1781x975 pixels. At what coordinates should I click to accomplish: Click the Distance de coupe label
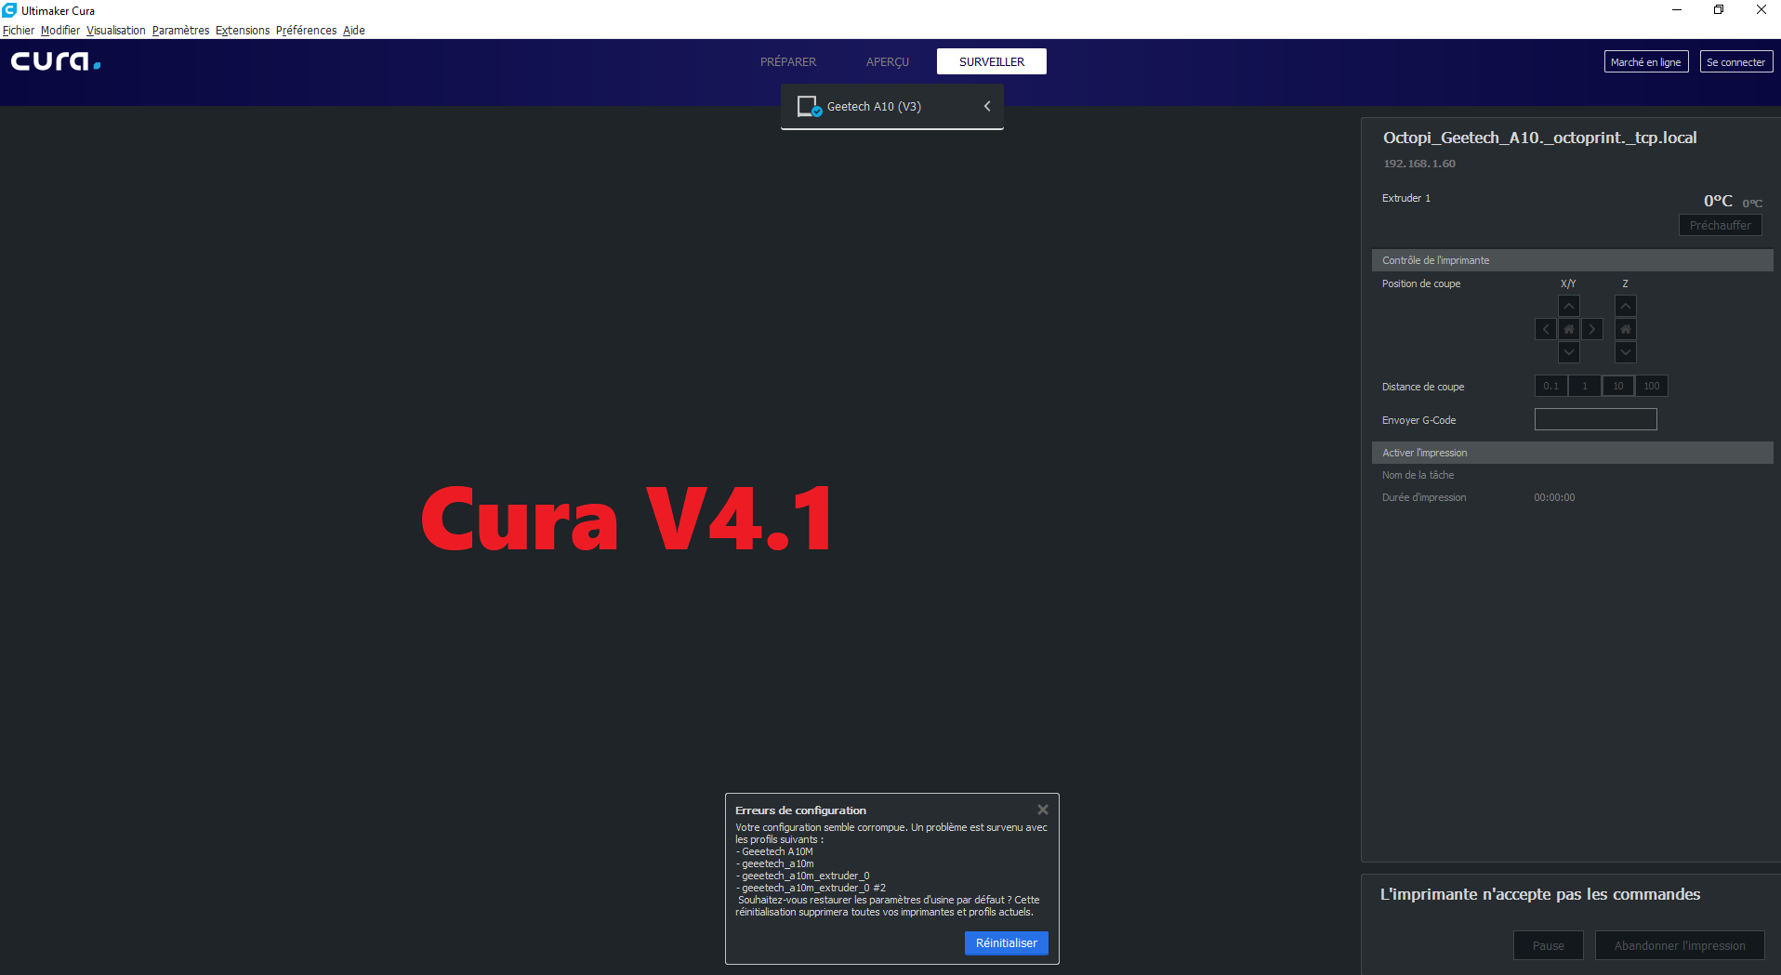(1423, 387)
